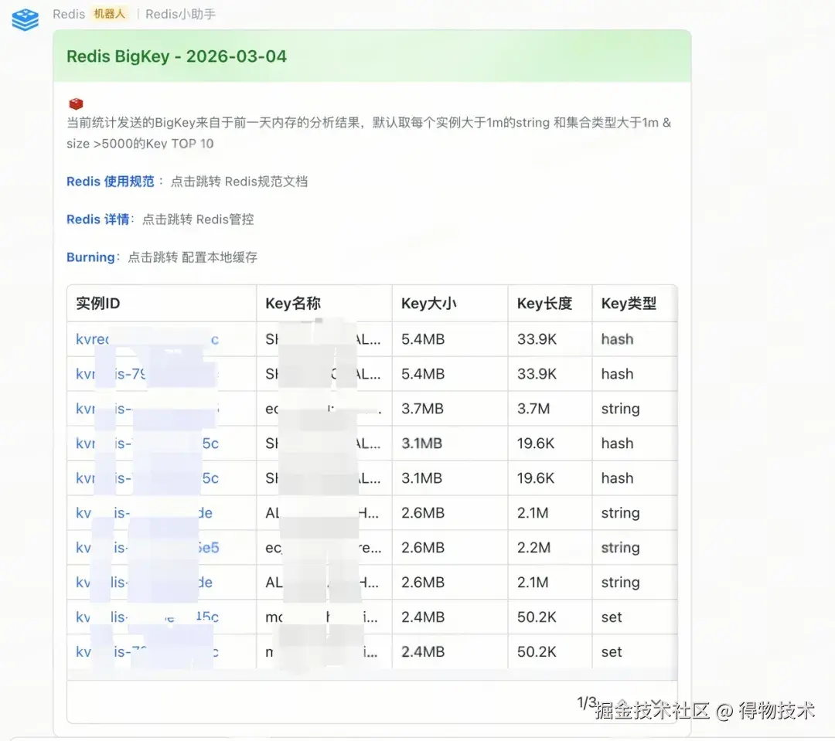Click the red Redis cube icon in the card
This screenshot has height=741, width=835.
click(76, 104)
